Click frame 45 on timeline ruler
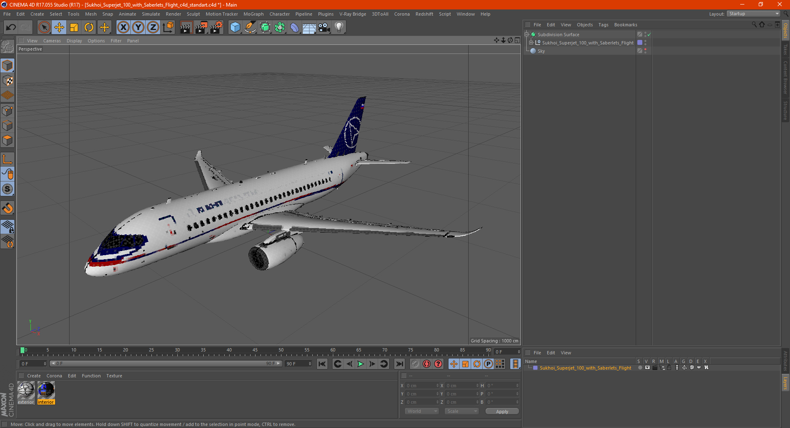Image resolution: width=790 pixels, height=428 pixels. [255, 351]
